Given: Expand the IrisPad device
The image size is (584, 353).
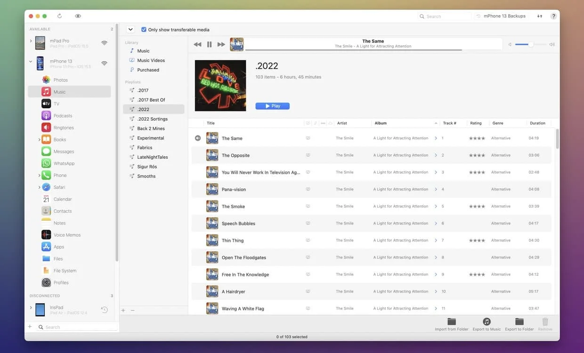Looking at the screenshot, I should click(31, 308).
